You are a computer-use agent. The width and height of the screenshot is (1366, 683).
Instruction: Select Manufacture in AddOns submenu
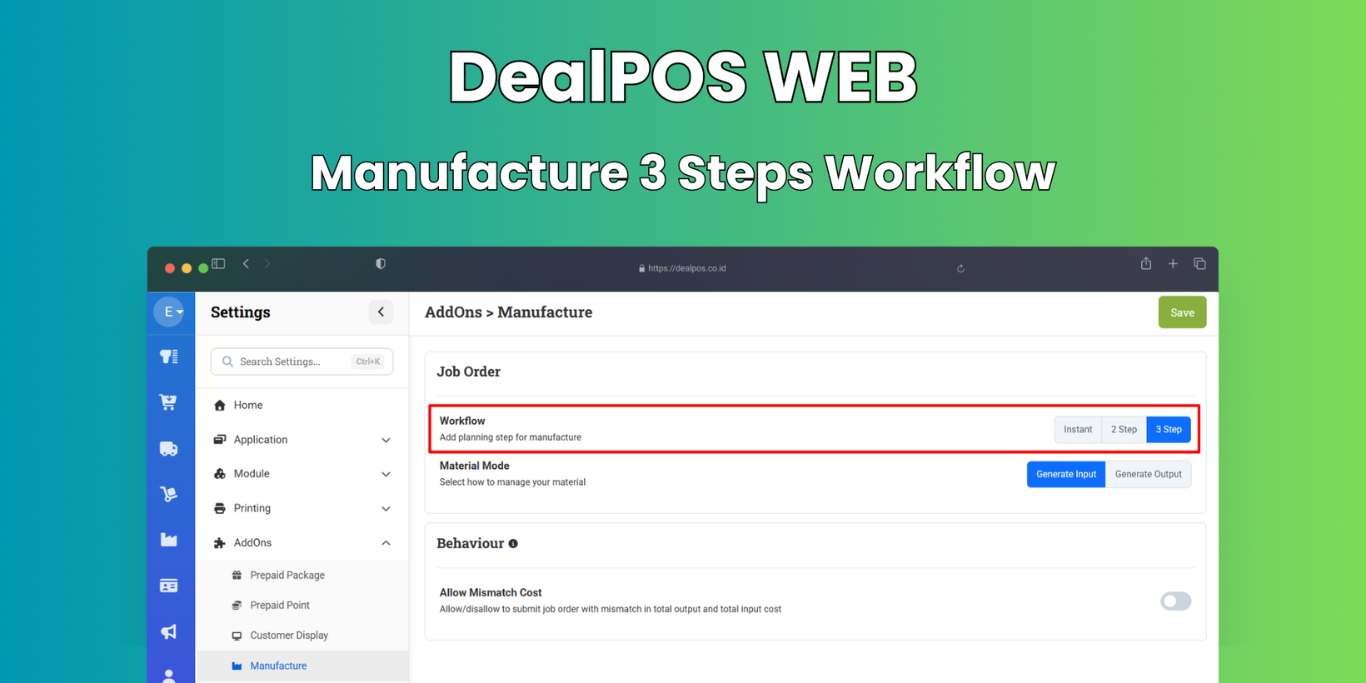coord(302,666)
